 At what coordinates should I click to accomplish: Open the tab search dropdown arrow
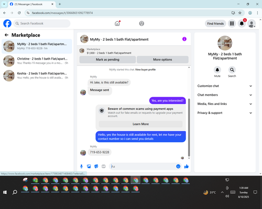tap(4, 4)
